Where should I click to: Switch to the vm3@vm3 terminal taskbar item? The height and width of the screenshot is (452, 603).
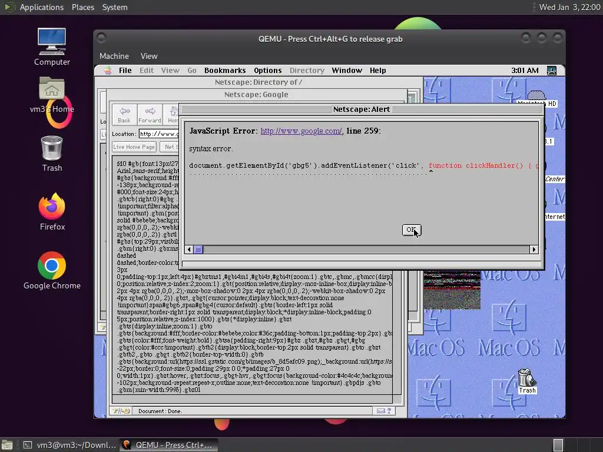pyautogui.click(x=69, y=445)
